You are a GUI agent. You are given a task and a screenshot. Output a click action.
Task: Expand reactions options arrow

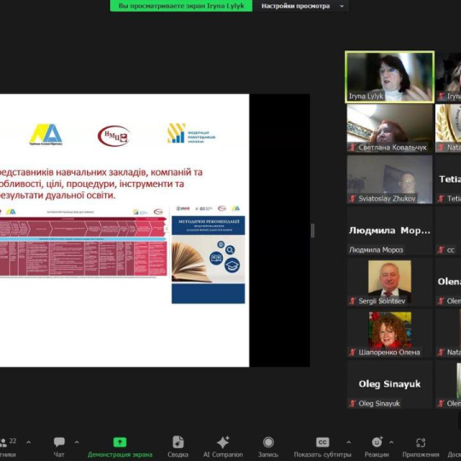(391, 442)
